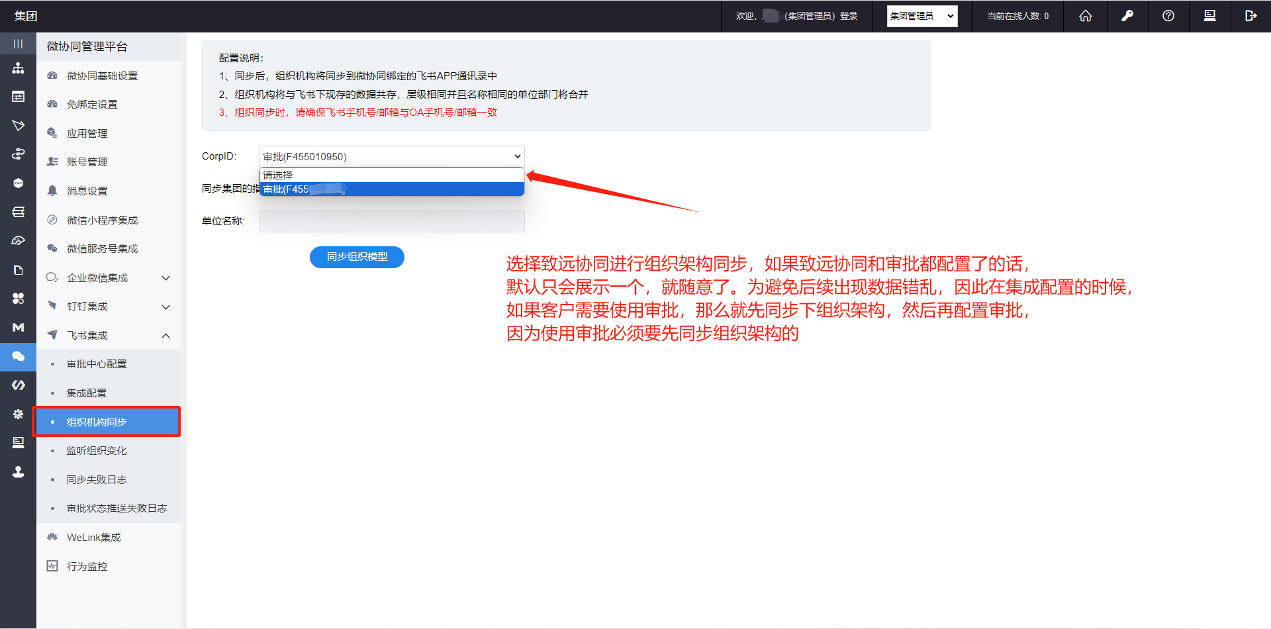
Task: Choose the highlighted 审批(F455 option
Action: click(x=392, y=189)
